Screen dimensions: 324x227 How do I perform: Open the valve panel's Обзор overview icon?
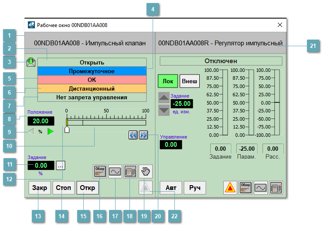(x=100, y=171)
